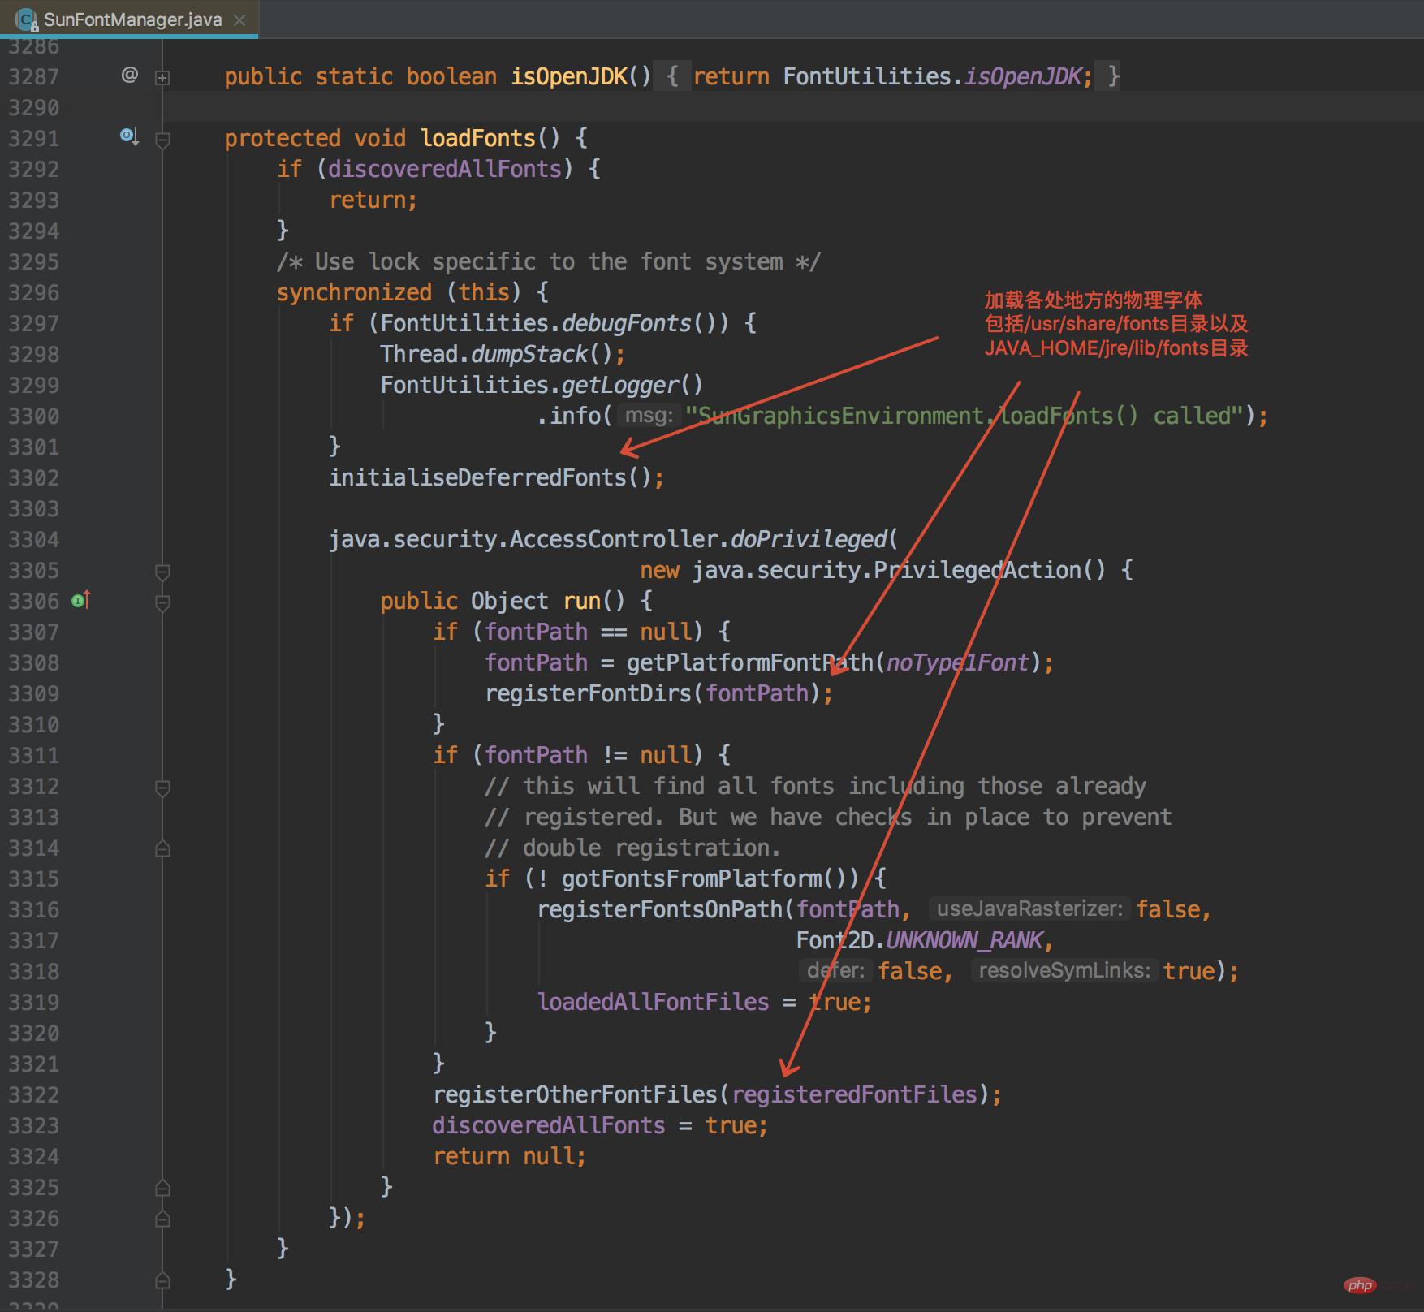Collapse the comment block starting at line 3312

point(162,788)
